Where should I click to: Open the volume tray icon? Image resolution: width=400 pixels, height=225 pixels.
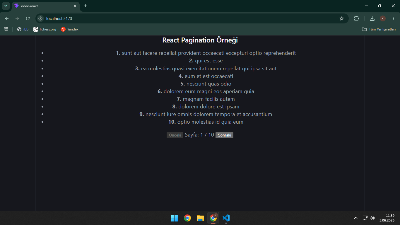point(372,218)
